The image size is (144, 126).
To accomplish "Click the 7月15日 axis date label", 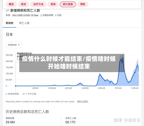I will (118, 88).
